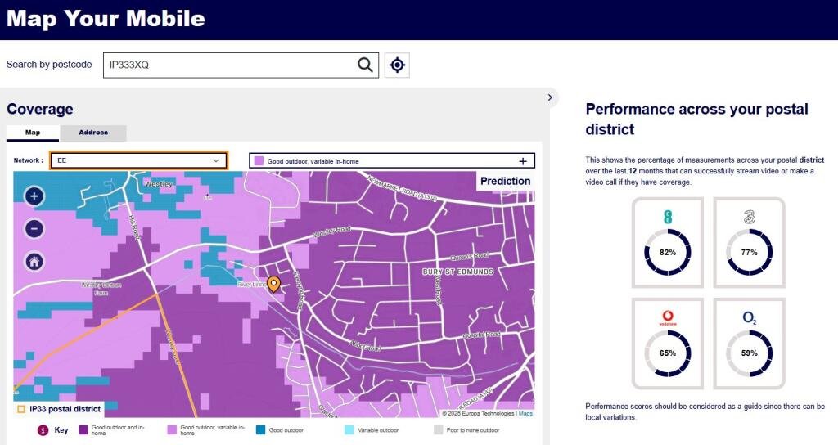
Task: Zoom in on the coverage map
Action: [x=34, y=196]
